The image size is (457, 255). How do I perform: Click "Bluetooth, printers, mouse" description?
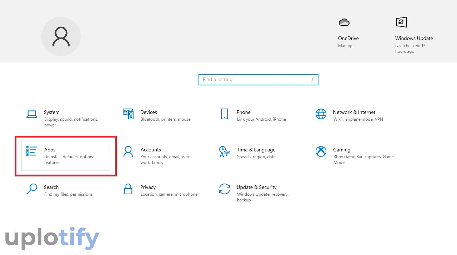[165, 119]
